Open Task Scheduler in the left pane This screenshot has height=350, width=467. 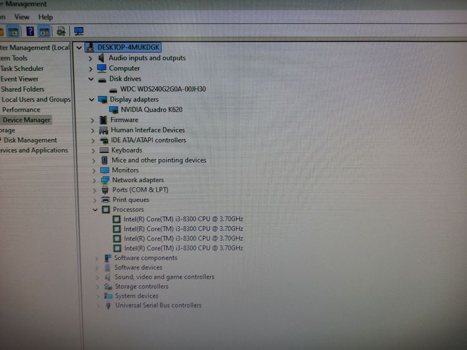click(x=22, y=69)
